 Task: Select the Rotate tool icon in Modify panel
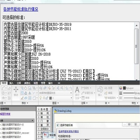click(x=26, y=88)
